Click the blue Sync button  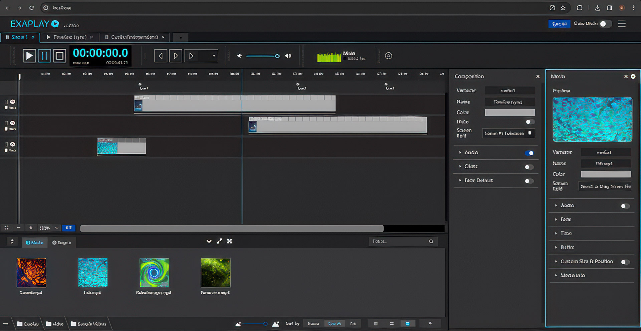tap(559, 24)
